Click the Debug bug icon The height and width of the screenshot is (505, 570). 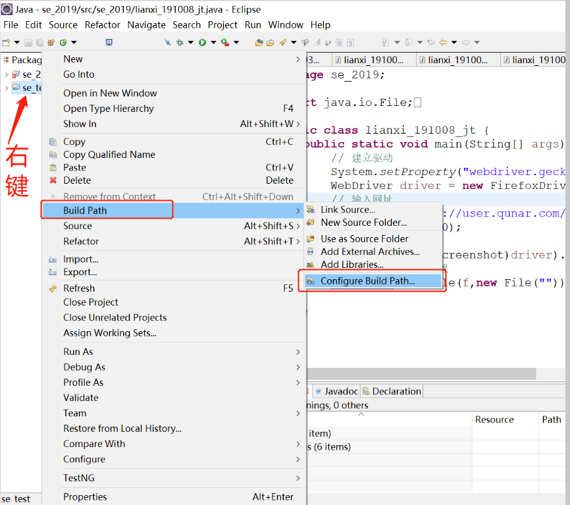point(180,43)
